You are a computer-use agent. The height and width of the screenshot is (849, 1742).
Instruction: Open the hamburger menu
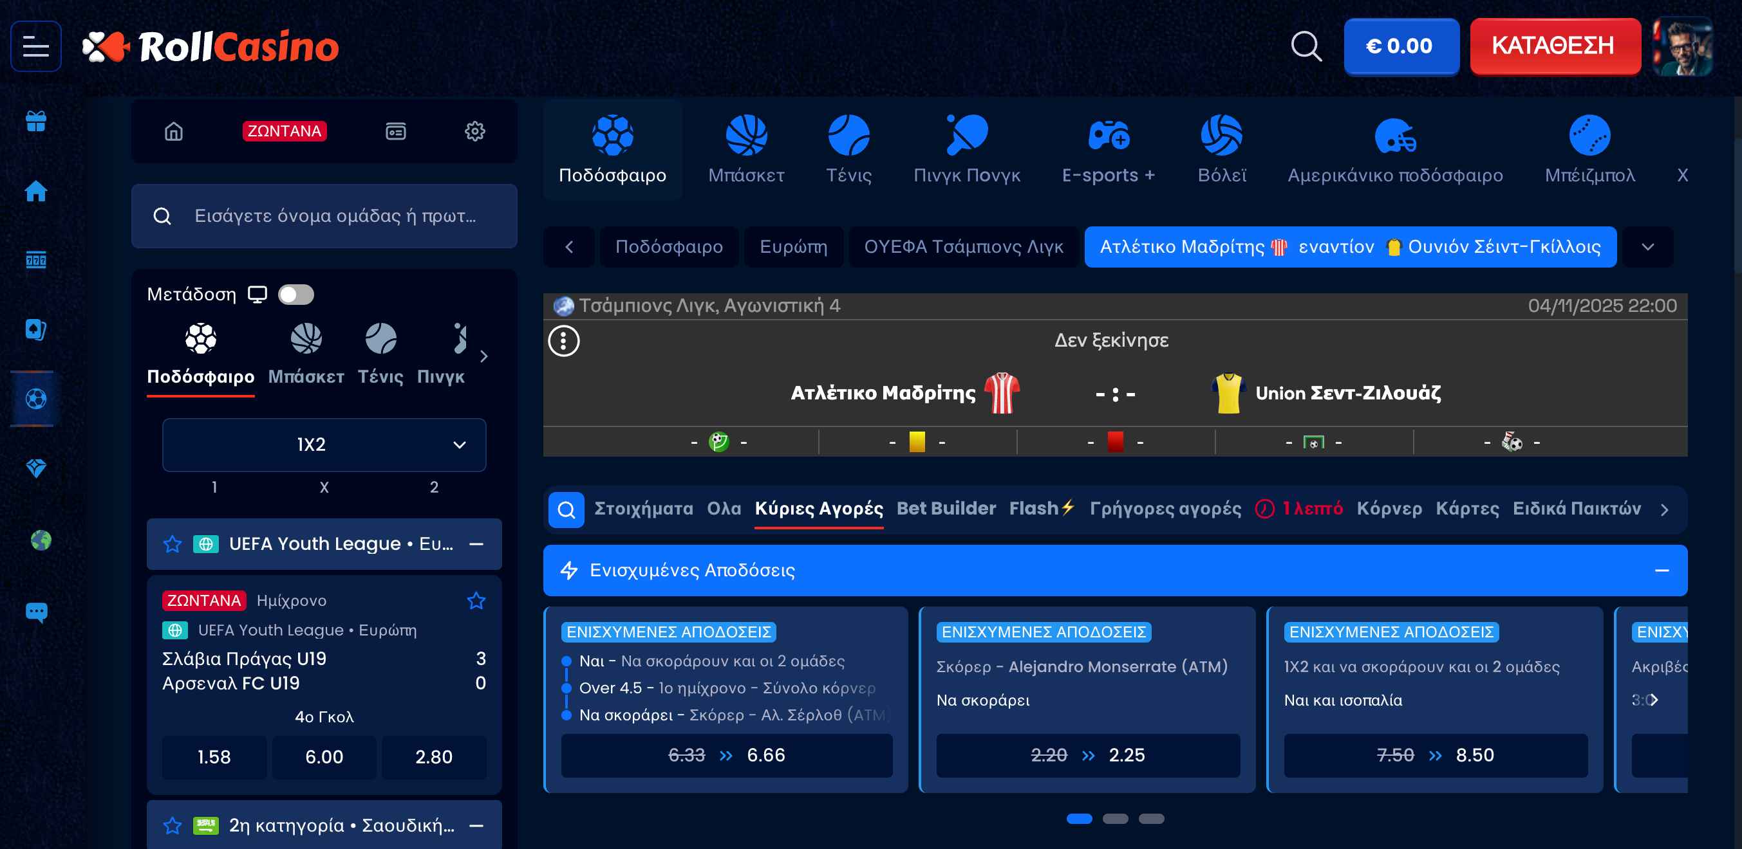[36, 46]
